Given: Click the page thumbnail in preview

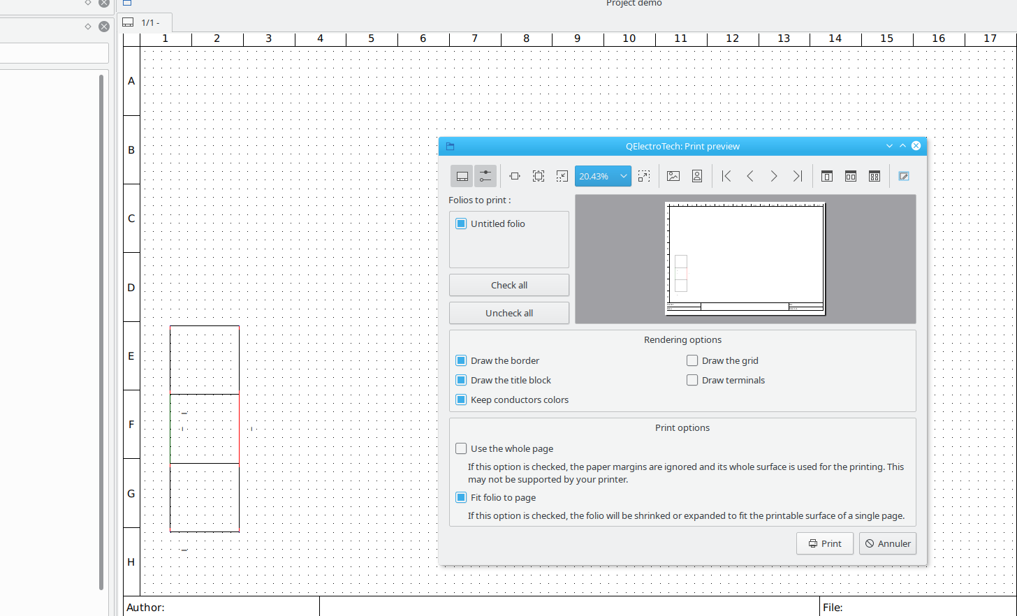Looking at the screenshot, I should pos(745,258).
